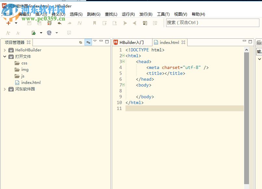
Task: Expand the HelloHBuilder project
Action: 5,50
